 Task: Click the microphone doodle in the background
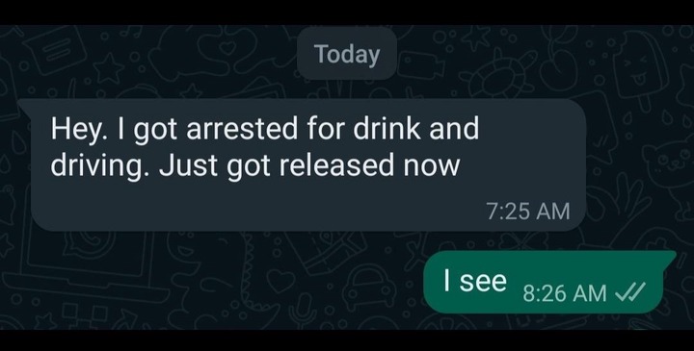pos(302,311)
